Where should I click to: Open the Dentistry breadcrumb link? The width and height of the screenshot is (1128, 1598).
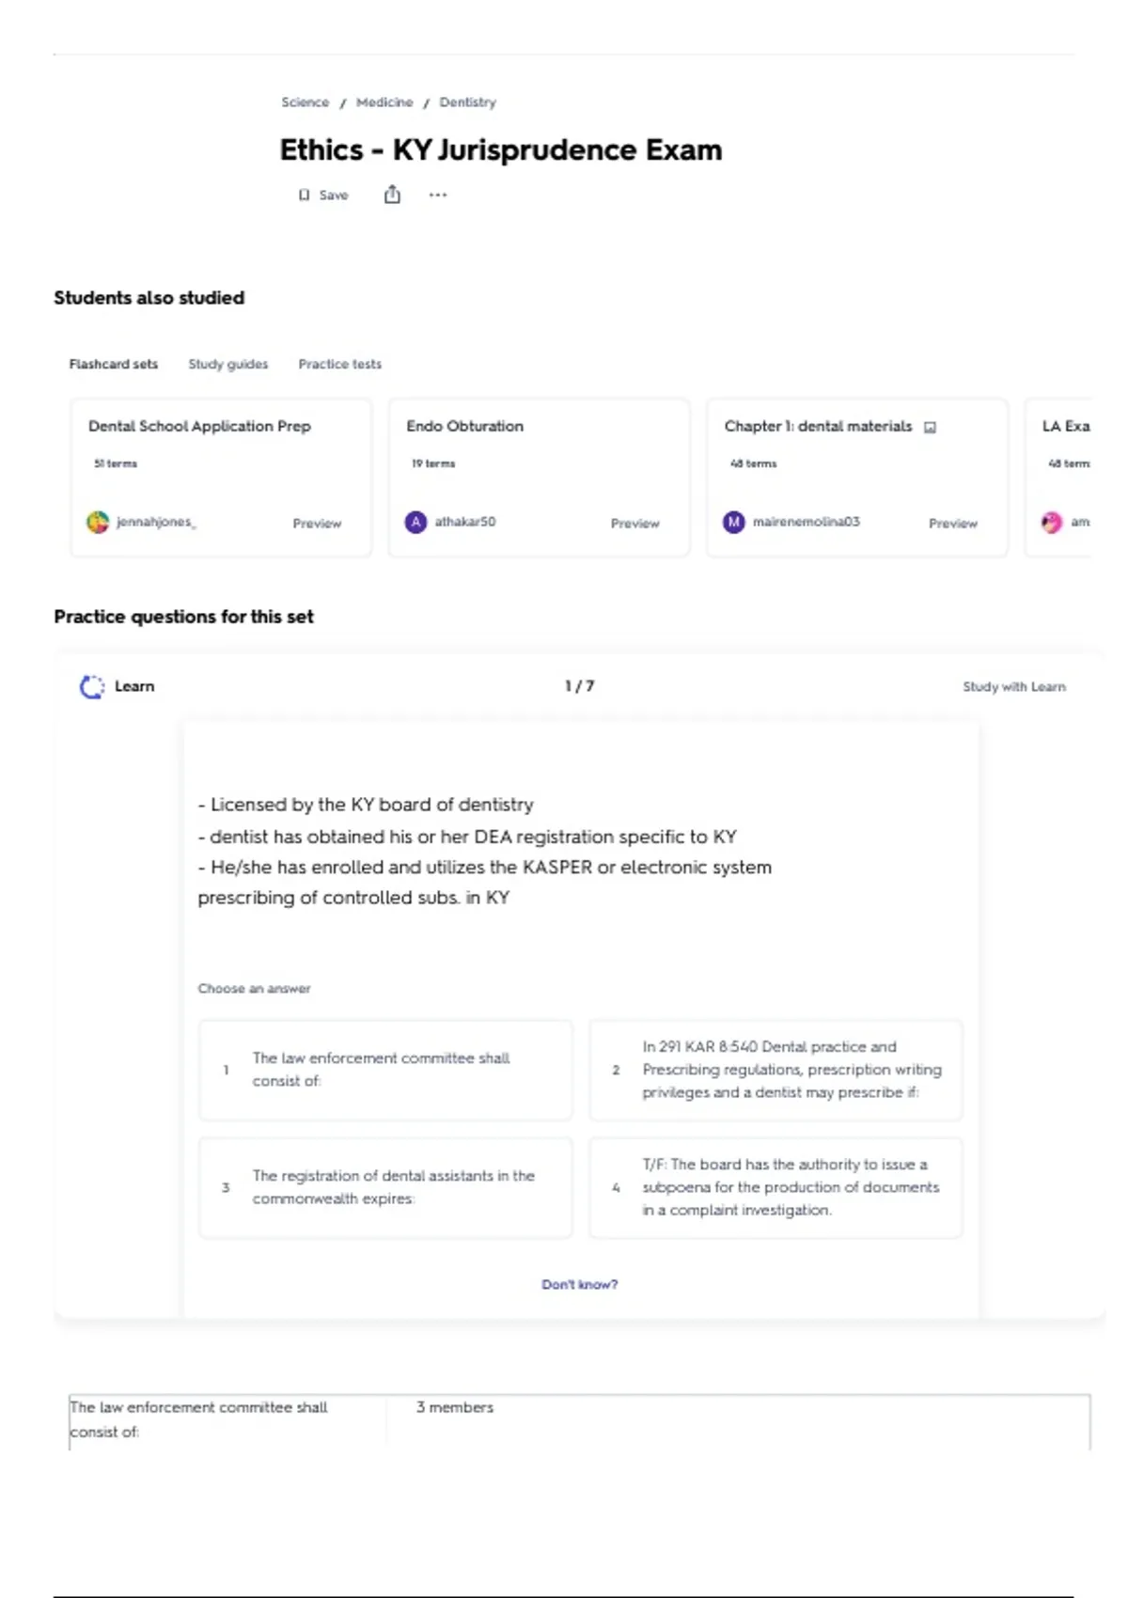click(x=467, y=102)
